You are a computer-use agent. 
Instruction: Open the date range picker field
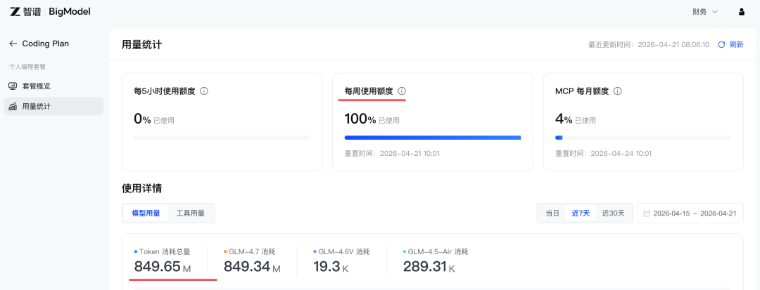(690, 213)
